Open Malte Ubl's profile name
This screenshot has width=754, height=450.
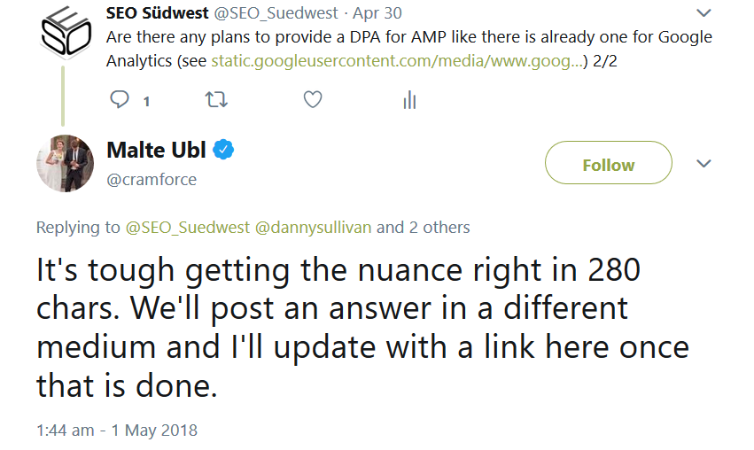(156, 150)
